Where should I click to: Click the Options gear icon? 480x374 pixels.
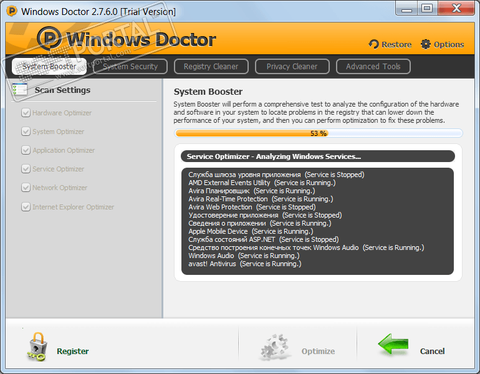click(426, 44)
